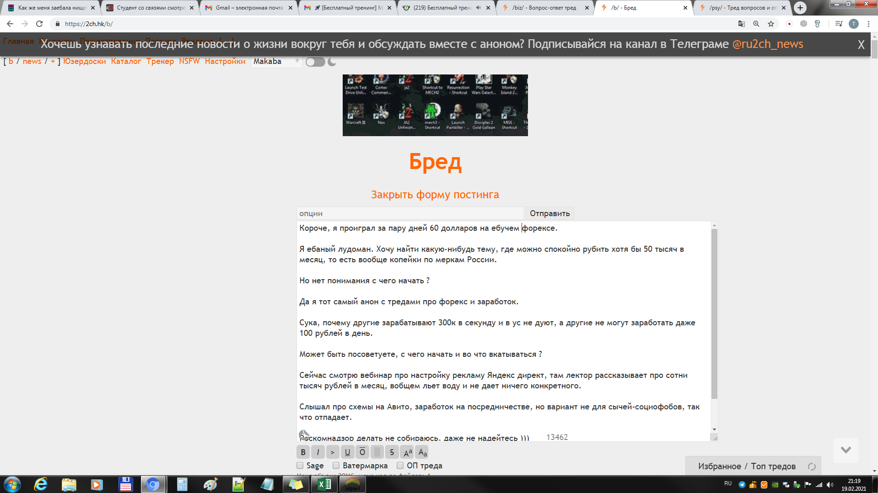Open the Chrome profile avatar T
Screen dimensions: 878x493
point(854,24)
